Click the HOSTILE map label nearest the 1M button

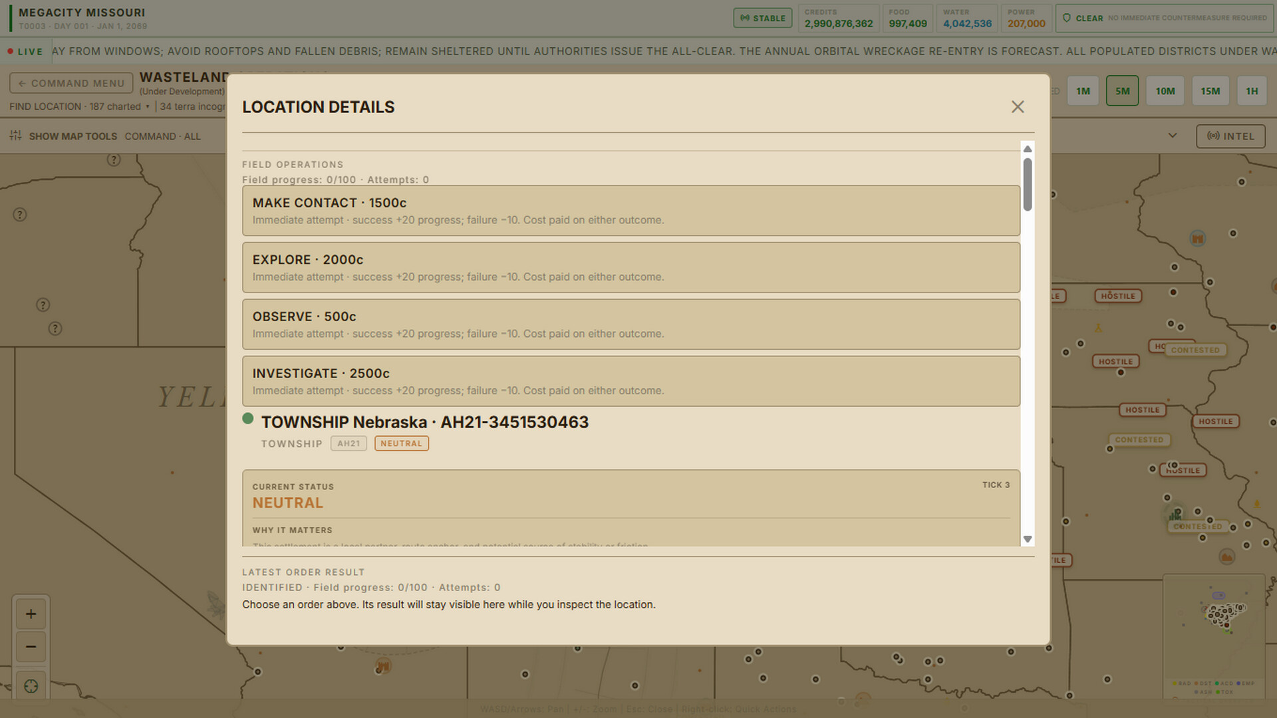pyautogui.click(x=1118, y=296)
